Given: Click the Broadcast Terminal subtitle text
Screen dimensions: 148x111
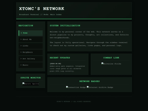Looking at the screenshot, I should coord(40,15).
